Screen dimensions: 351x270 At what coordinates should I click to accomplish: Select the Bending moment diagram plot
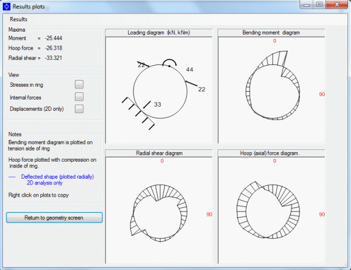coord(271,90)
